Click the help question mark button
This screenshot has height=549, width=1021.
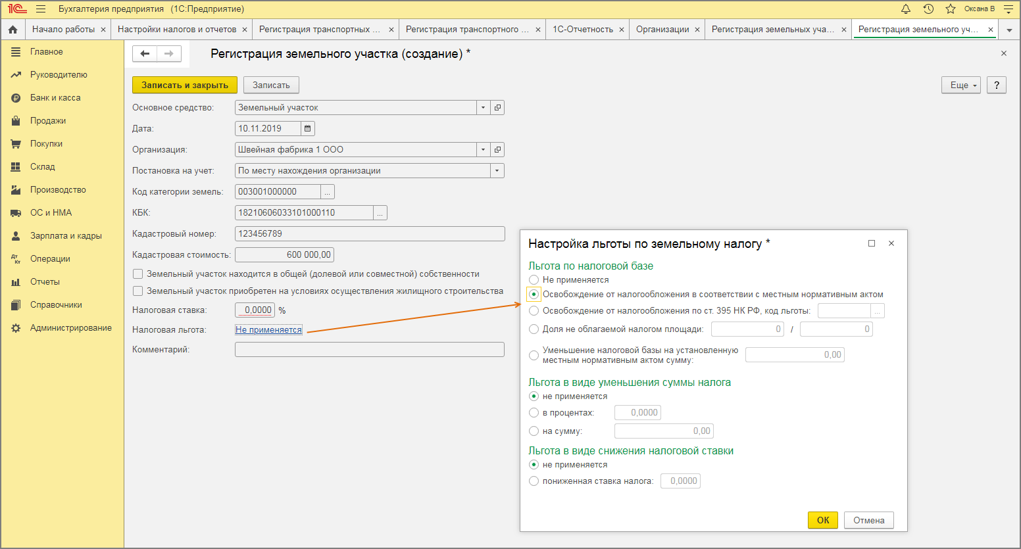tap(997, 85)
